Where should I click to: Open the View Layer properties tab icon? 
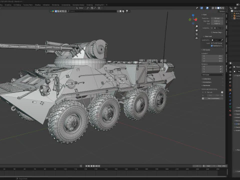(x=230, y=79)
